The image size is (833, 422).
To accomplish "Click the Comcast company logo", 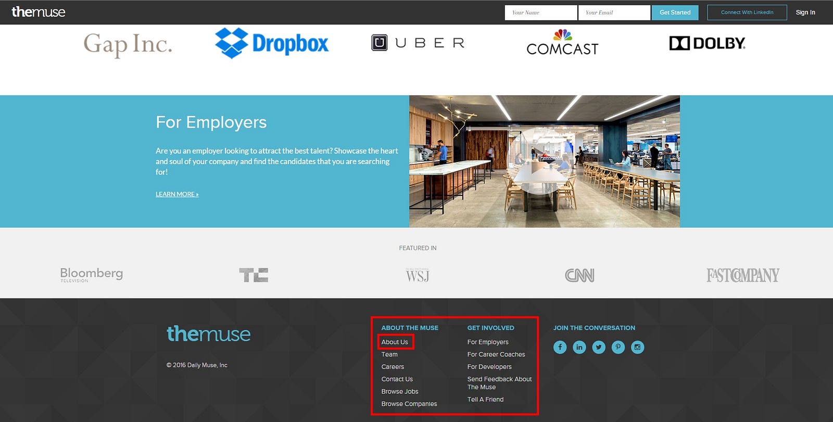I will (562, 43).
